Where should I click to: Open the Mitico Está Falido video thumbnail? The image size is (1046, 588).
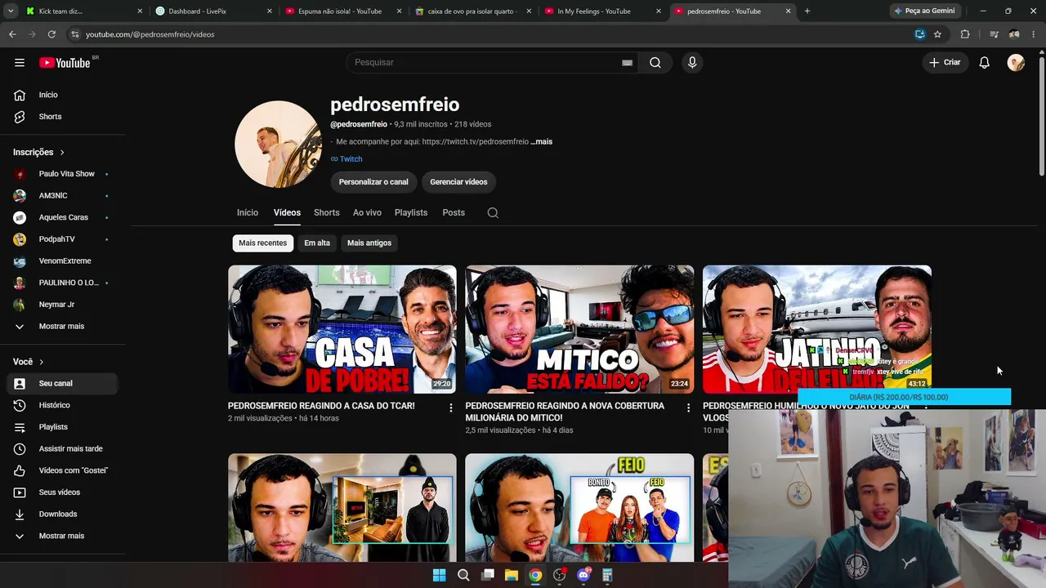tap(579, 329)
